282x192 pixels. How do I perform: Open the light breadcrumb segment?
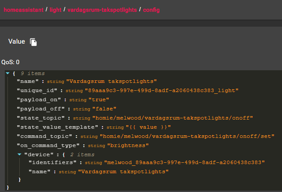tap(55, 10)
